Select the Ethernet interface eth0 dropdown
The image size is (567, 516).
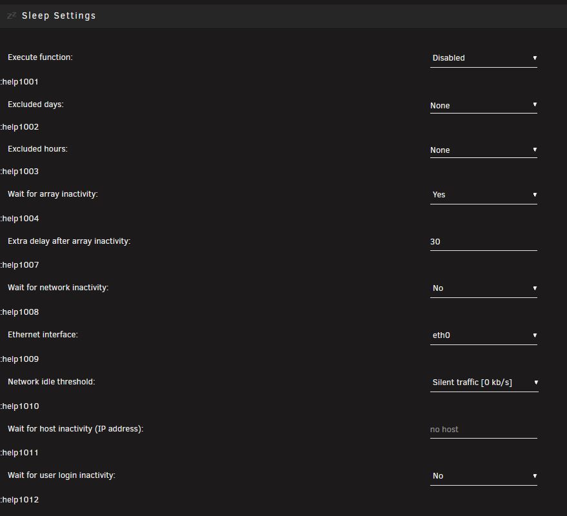[484, 335]
